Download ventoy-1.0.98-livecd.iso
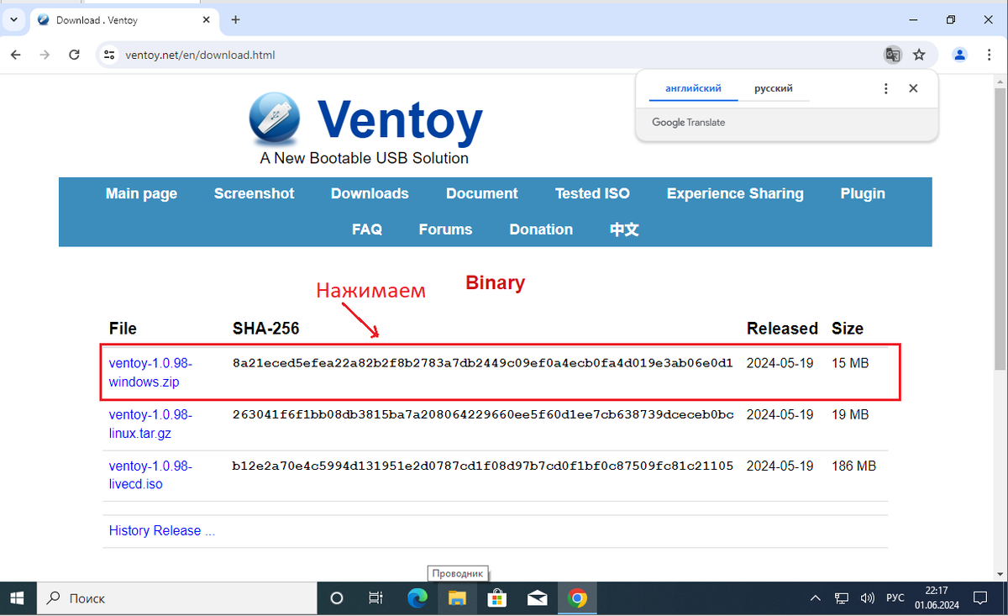Image resolution: width=1008 pixels, height=616 pixels. pyautogui.click(x=150, y=475)
